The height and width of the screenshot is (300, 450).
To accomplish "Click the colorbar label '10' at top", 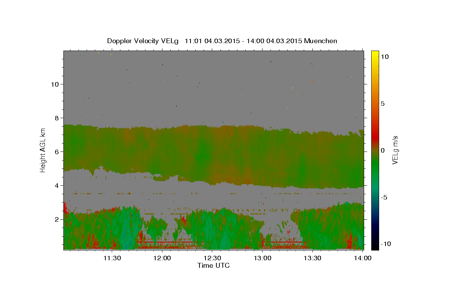I will click(384, 56).
